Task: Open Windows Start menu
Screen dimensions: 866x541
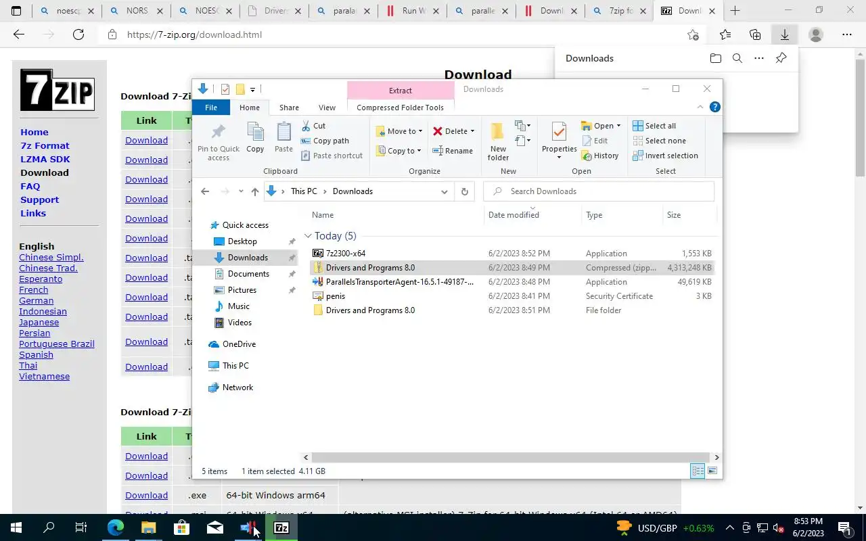Action: [x=16, y=527]
